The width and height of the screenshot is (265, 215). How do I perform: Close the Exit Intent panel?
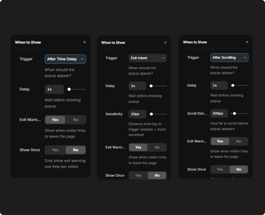click(x=165, y=43)
